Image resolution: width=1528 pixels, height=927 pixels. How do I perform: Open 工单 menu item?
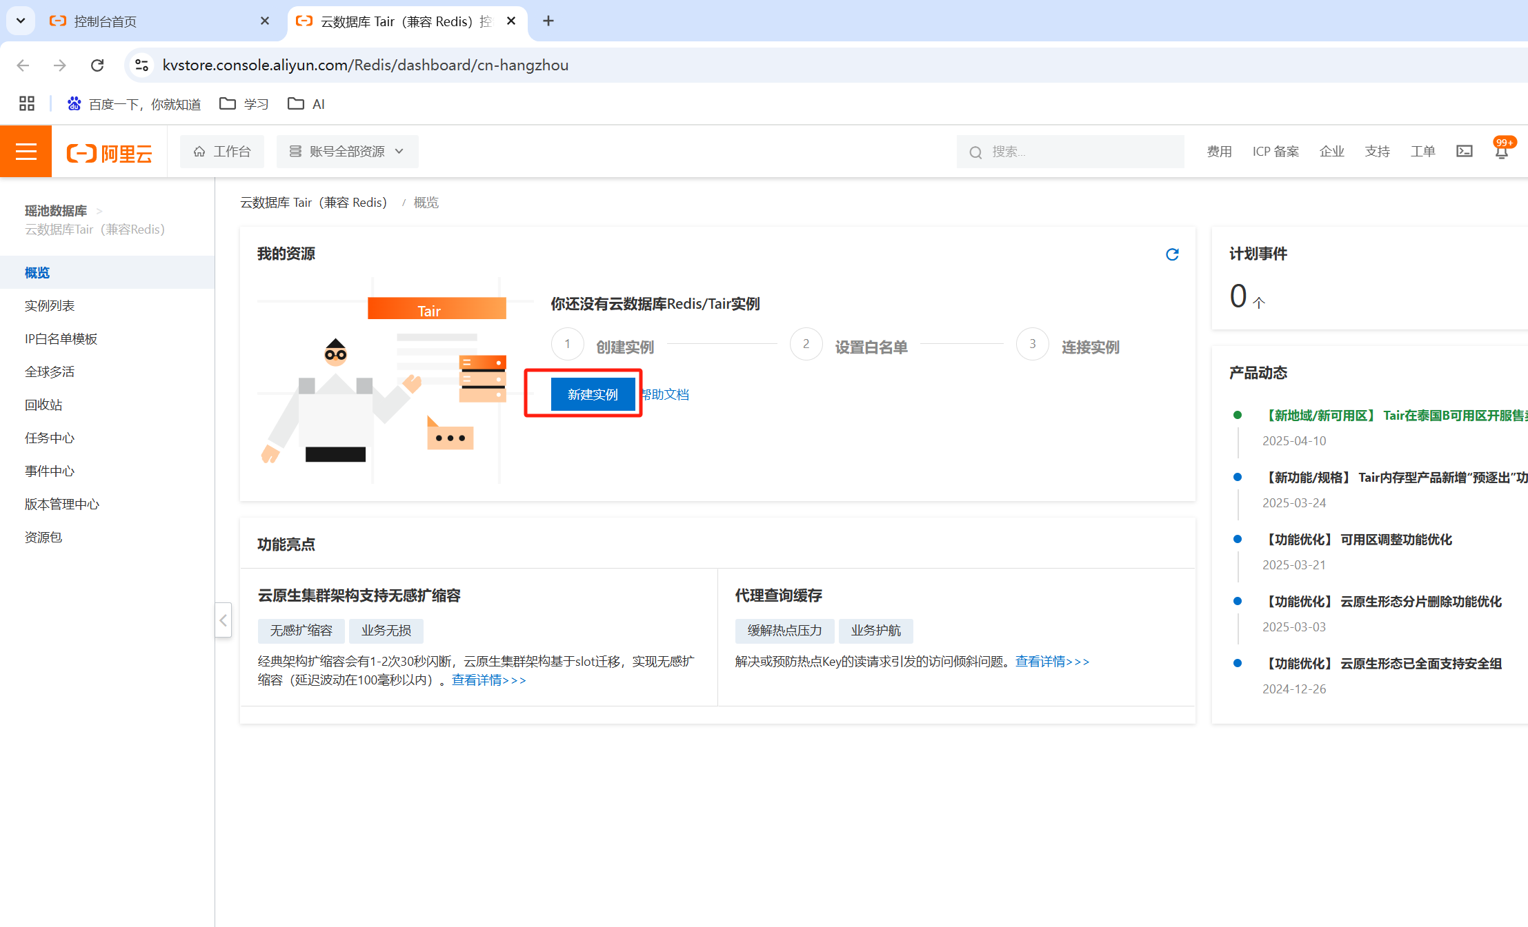tap(1422, 152)
